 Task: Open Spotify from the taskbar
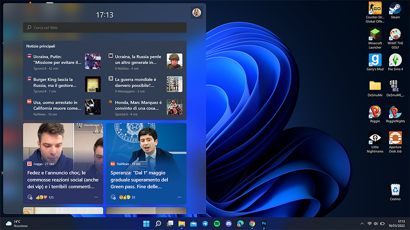[x=217, y=224]
